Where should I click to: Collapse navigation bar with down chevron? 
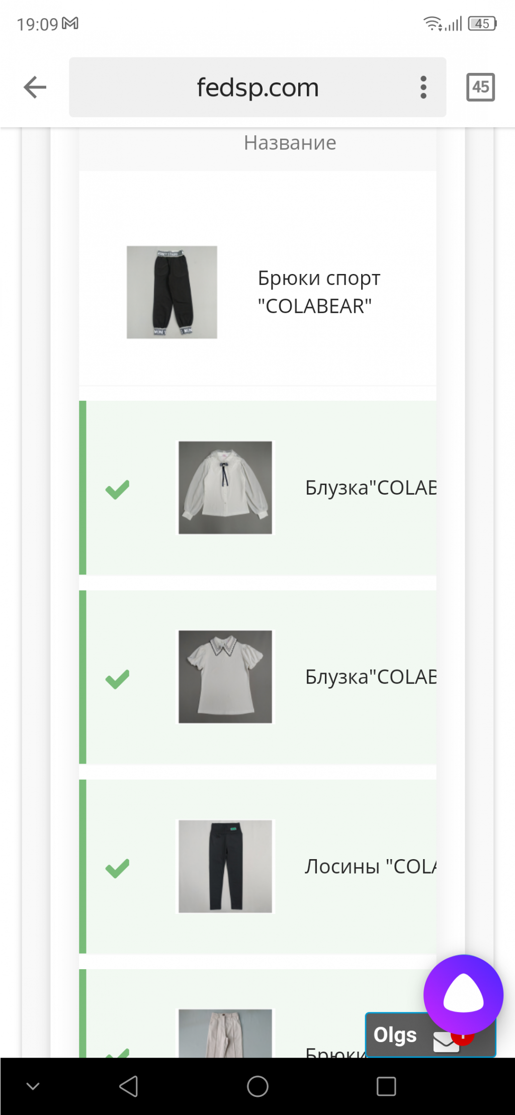point(33,1086)
